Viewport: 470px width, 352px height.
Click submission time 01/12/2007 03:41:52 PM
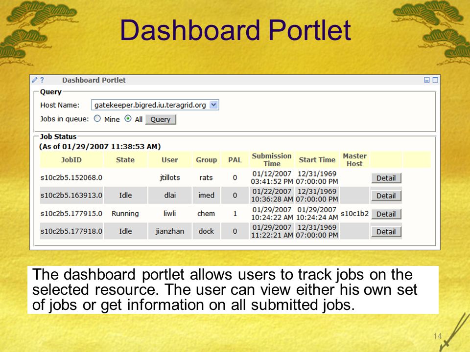[x=272, y=177]
